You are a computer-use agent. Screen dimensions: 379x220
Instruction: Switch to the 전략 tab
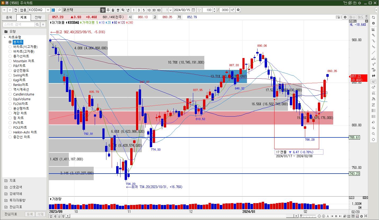coord(38,17)
